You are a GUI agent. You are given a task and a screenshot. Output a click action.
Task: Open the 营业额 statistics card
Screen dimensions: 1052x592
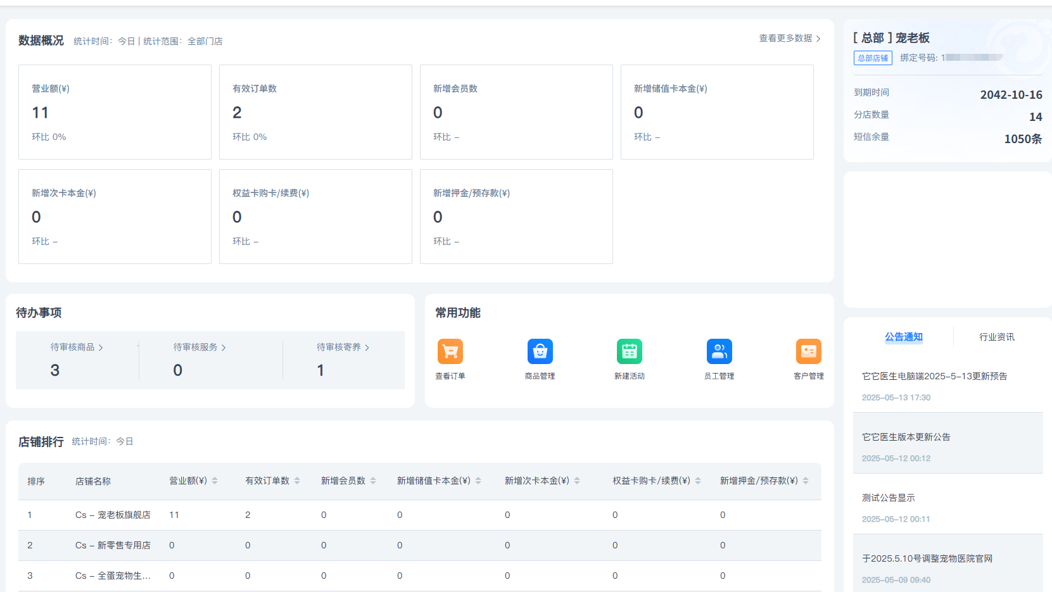[115, 112]
